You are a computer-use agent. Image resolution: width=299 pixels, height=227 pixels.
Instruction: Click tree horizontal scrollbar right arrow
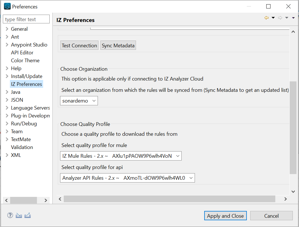pos(46,200)
